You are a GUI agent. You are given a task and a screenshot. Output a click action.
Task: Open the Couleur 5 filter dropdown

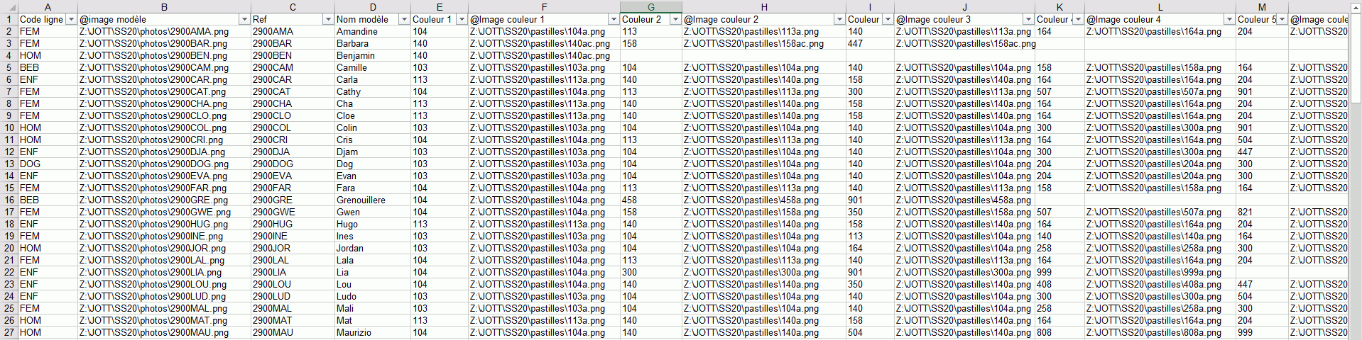point(1282,19)
